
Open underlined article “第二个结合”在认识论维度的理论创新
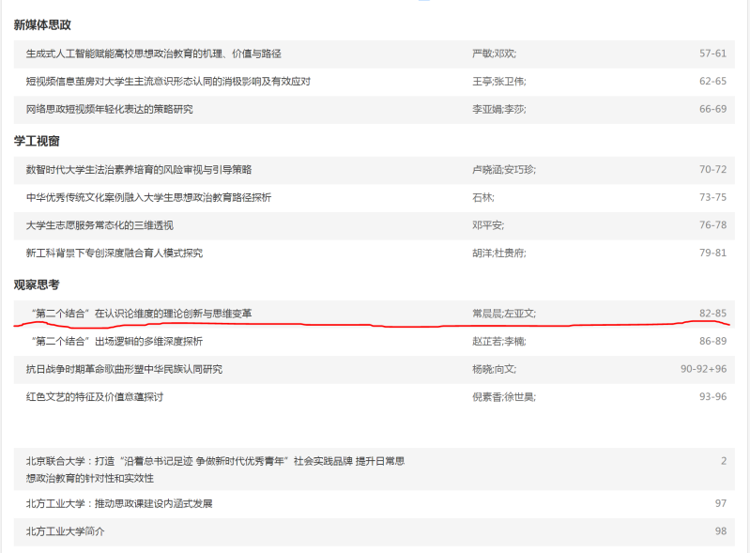[141, 313]
